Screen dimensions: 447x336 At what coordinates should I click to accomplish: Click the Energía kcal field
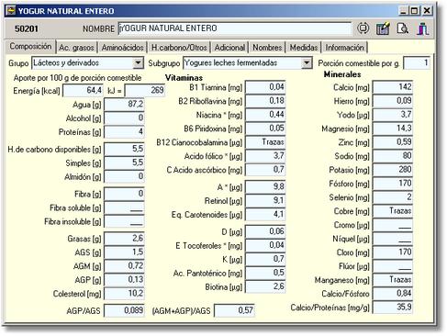click(83, 91)
